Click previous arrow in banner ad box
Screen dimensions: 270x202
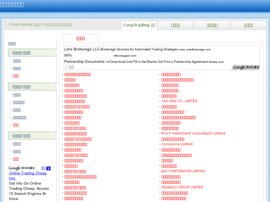point(66,67)
